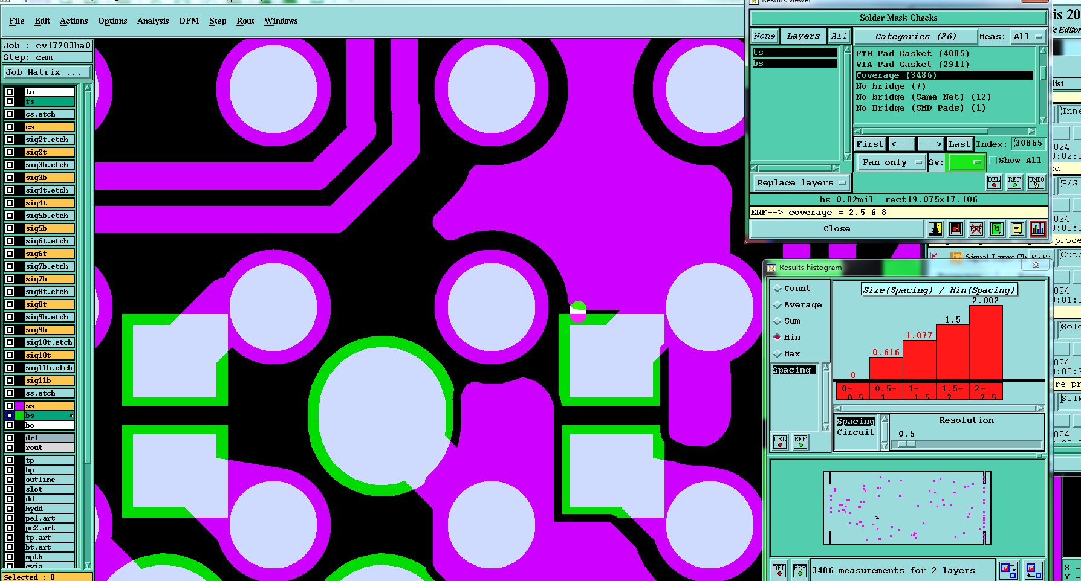1081x581 pixels.
Task: Toggle display box for layer cs.etch
Action: pos(10,114)
